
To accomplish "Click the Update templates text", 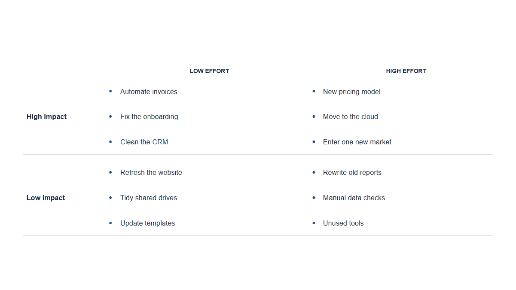I will [148, 223].
